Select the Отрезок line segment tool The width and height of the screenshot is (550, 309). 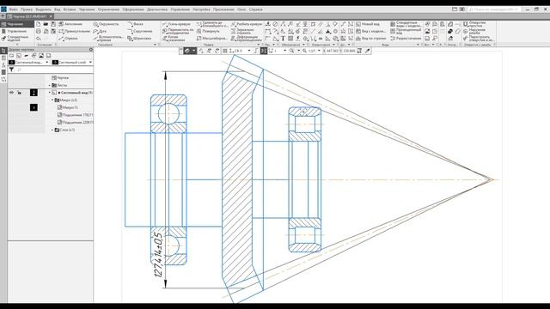[x=68, y=38]
